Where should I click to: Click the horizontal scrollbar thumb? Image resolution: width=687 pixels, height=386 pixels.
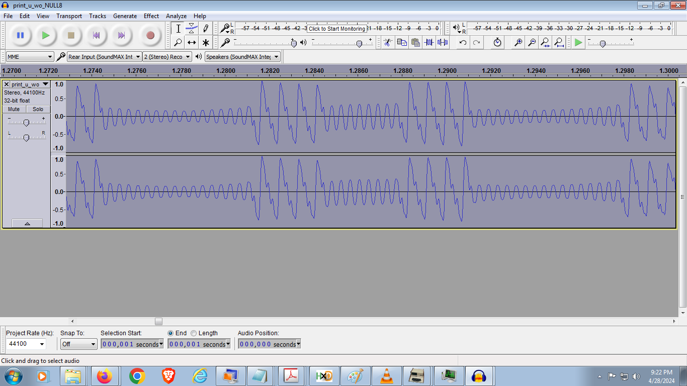click(158, 321)
